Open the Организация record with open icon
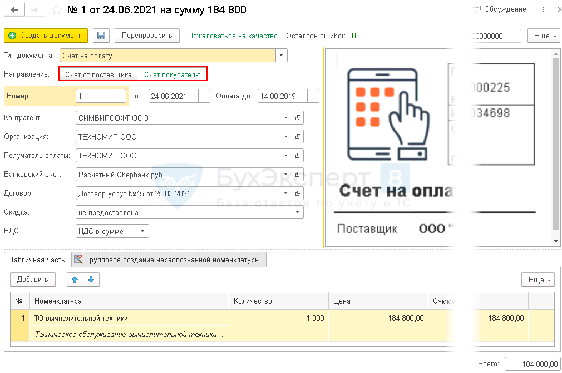 tap(298, 136)
